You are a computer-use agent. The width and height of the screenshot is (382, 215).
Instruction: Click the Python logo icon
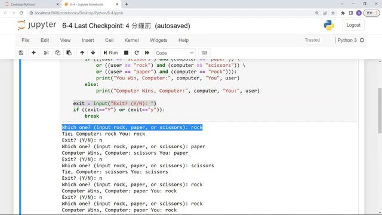329,25
